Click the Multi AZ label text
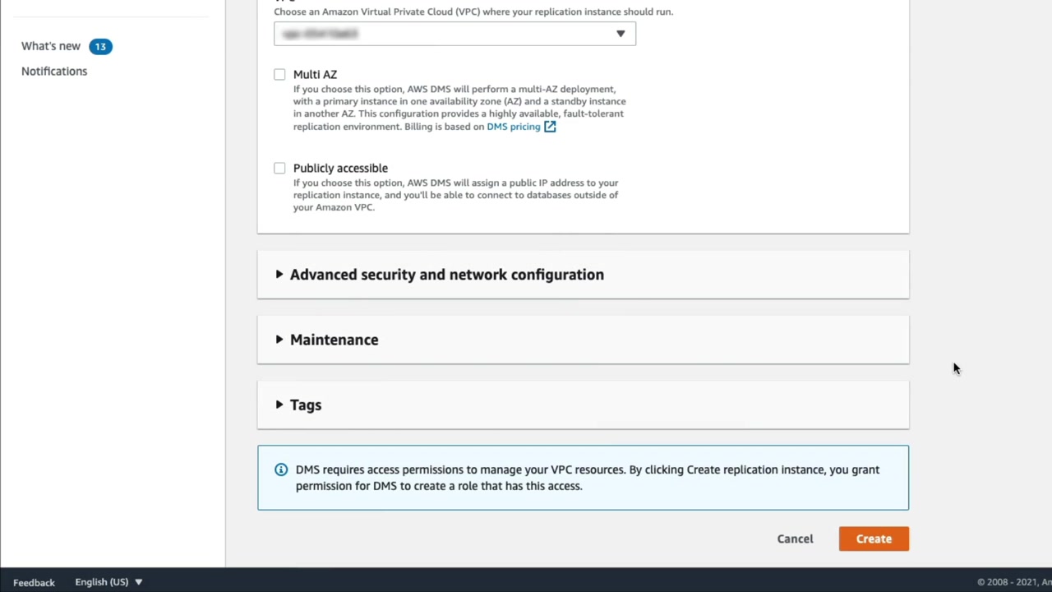Viewport: 1052px width, 592px height. [x=315, y=75]
